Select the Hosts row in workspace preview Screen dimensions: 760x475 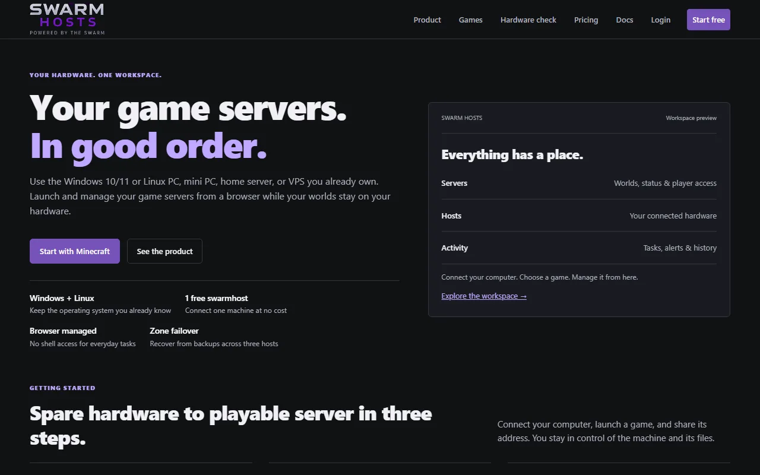pos(579,216)
